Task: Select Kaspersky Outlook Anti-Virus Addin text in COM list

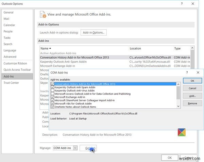Action: point(74,90)
